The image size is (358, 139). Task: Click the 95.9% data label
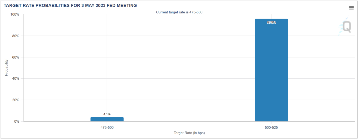[x=271, y=22]
